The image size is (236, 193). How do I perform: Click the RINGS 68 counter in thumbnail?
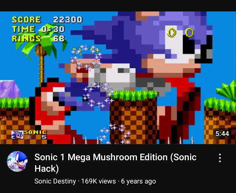(38, 39)
